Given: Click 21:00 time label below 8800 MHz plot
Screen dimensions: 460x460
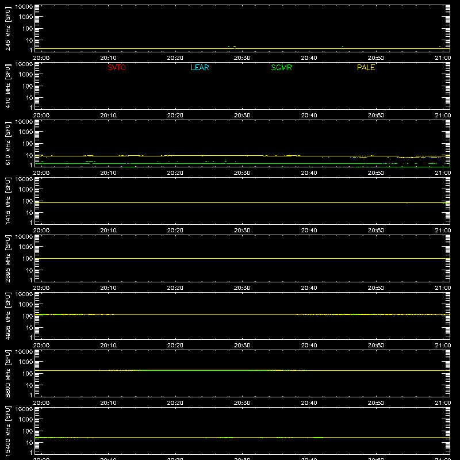Looking at the screenshot, I should click(443, 403).
